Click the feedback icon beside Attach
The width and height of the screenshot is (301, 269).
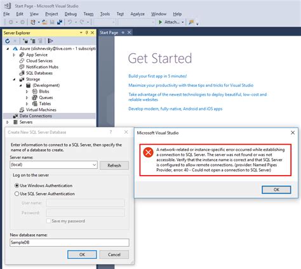point(191,22)
